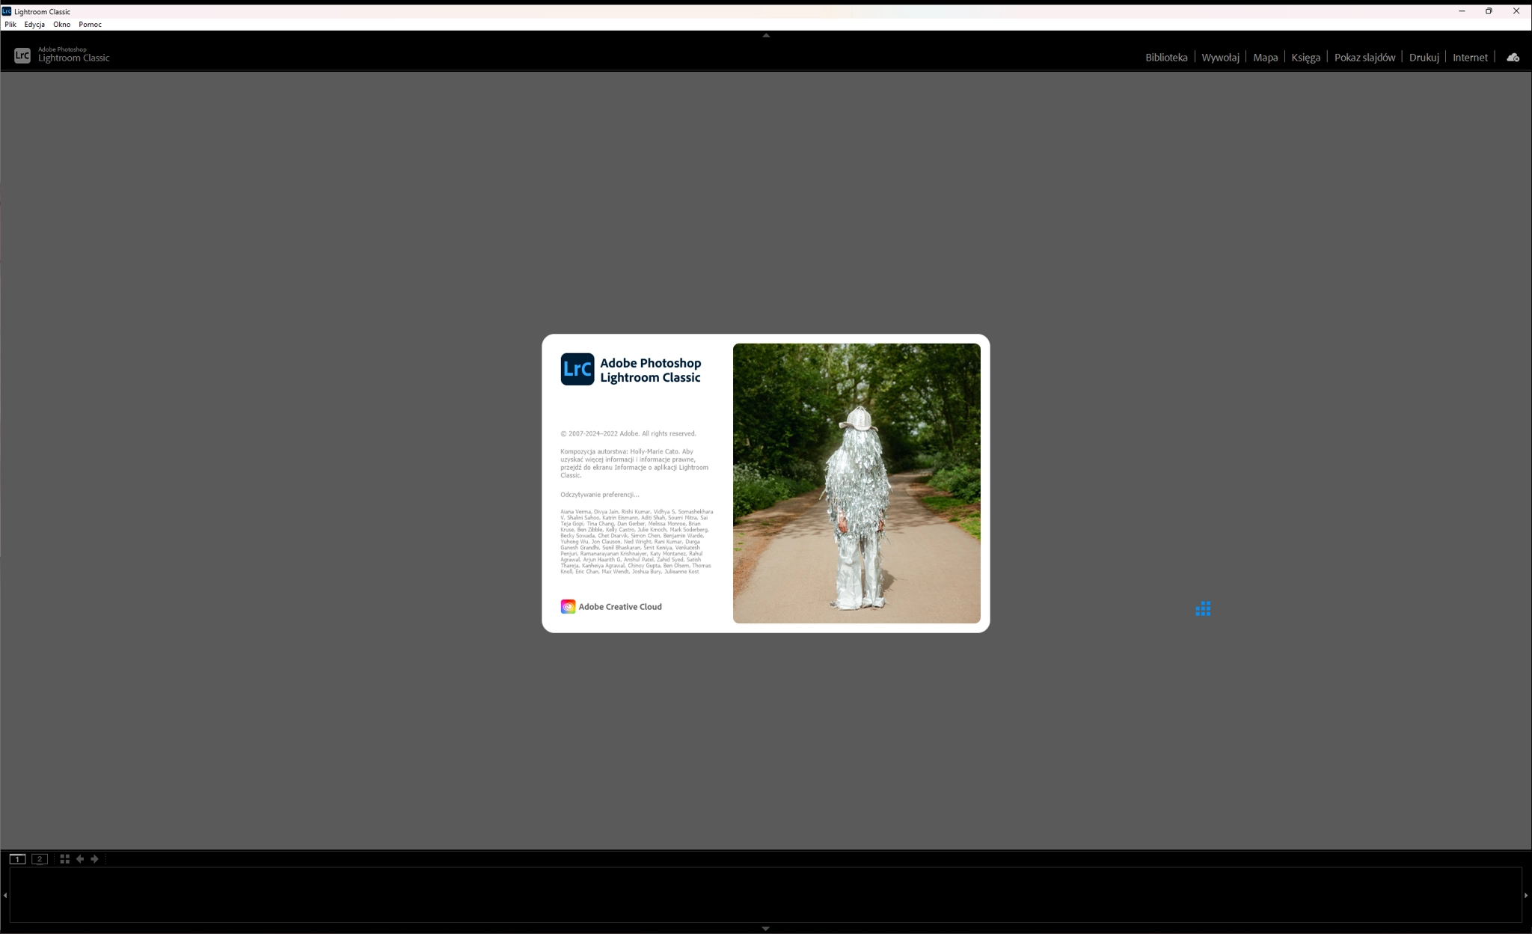
Task: Open the Pokaz slajdów module
Action: 1364,58
